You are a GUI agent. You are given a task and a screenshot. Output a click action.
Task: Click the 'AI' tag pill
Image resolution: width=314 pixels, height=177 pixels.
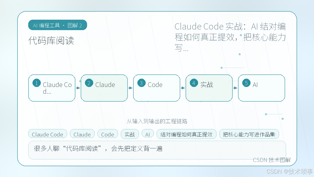coord(147,134)
